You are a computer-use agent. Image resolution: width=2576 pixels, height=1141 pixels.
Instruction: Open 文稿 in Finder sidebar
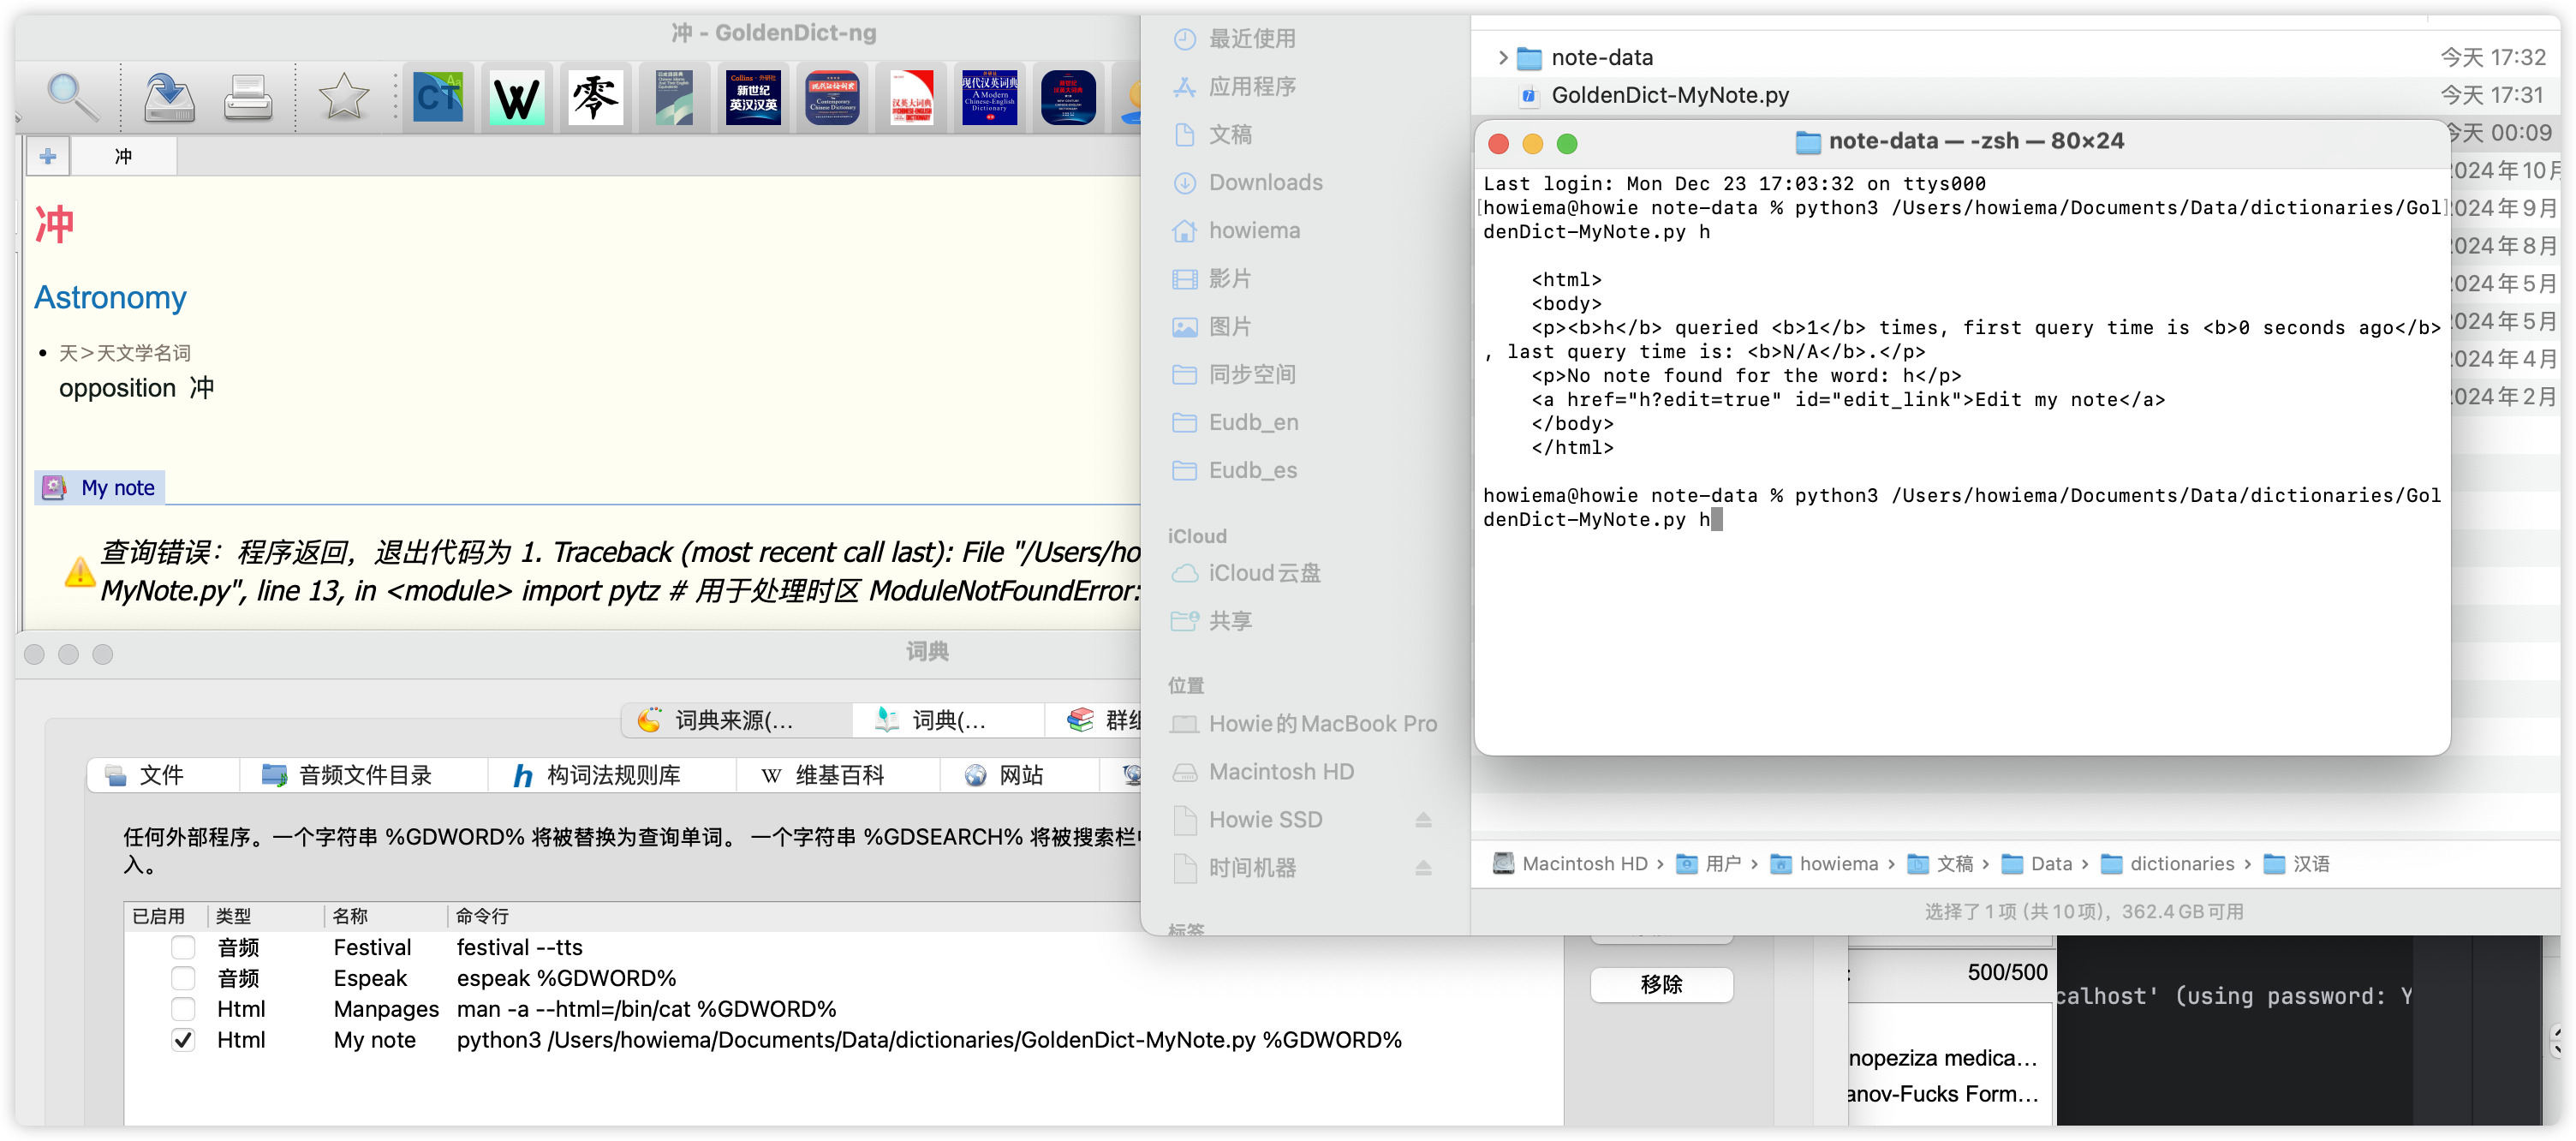[x=1229, y=135]
